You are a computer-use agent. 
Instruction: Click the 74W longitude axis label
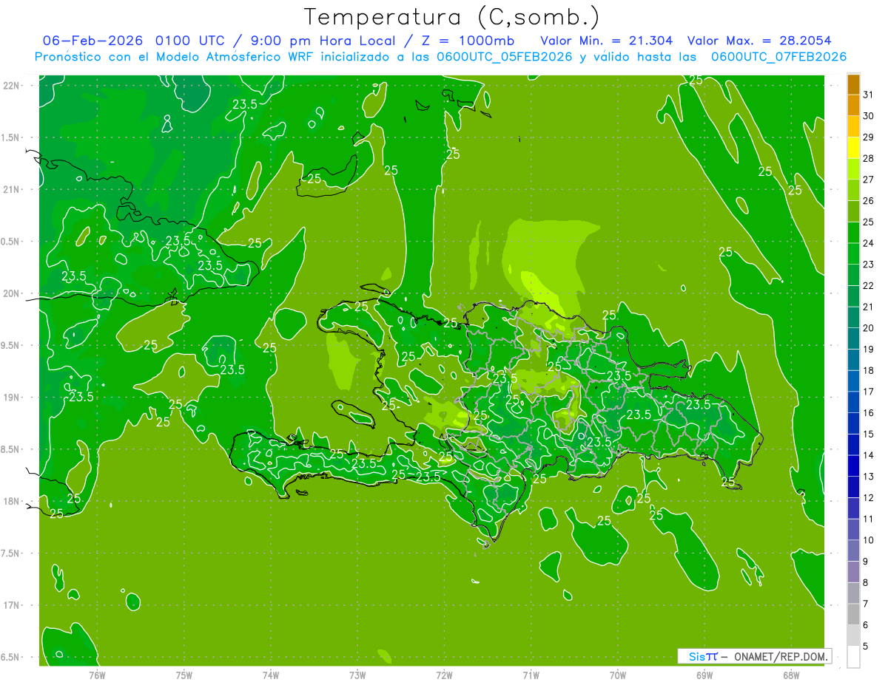(x=271, y=675)
